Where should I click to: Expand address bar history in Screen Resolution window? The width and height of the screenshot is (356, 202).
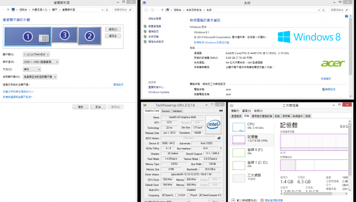(102, 10)
